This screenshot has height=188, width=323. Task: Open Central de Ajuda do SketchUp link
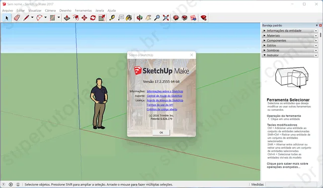[x=164, y=96]
